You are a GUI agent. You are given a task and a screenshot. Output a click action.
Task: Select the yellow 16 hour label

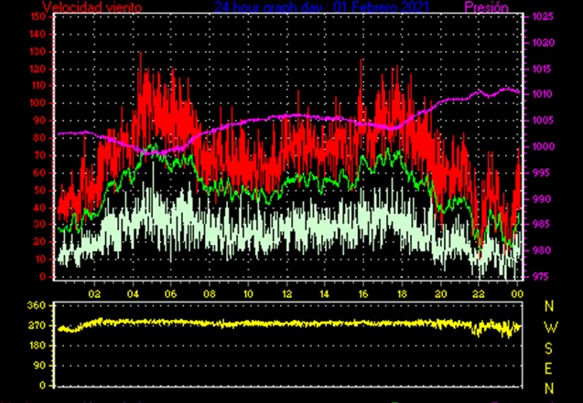coord(363,294)
